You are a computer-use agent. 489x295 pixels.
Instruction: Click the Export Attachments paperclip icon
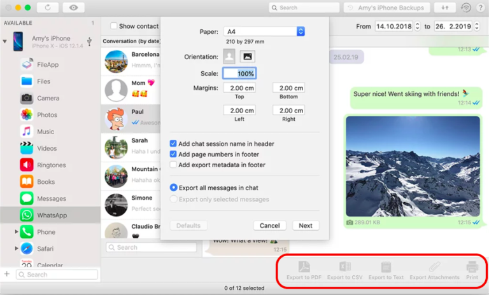(434, 267)
